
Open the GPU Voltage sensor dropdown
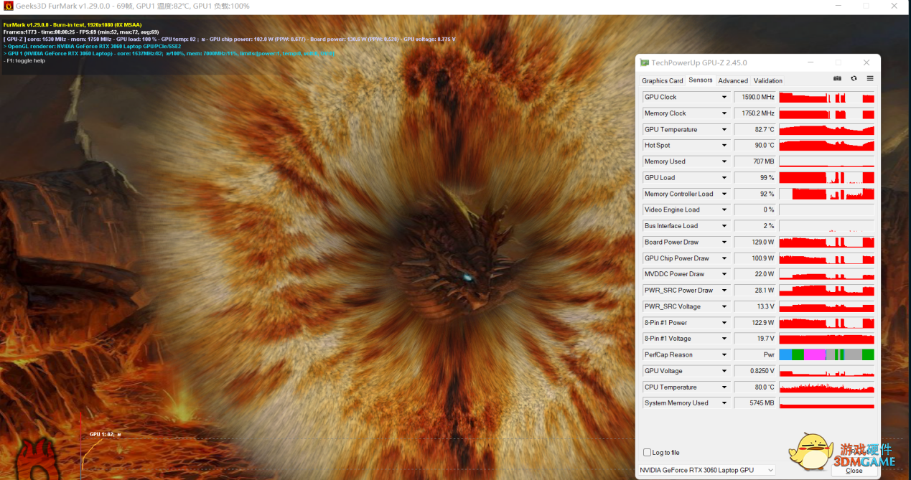click(x=724, y=371)
